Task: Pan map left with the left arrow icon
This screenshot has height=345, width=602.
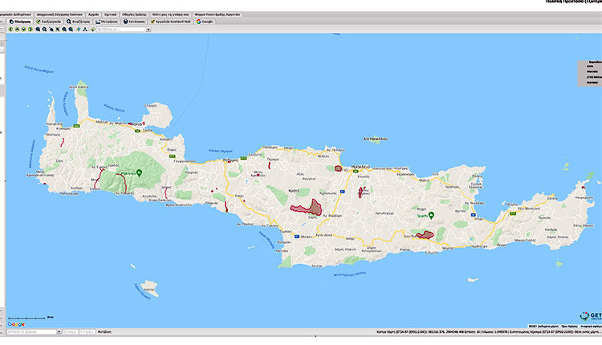Action: pos(10,29)
